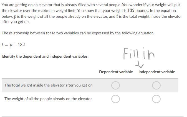Click the handwritten Fill in annotation
Image resolution: width=187 pixels, height=117 pixels.
click(x=139, y=54)
